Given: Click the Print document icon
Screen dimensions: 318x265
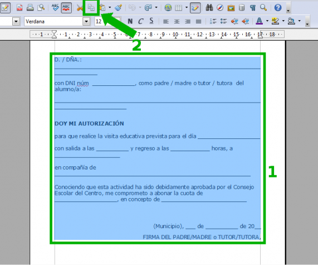Looking at the screenshot, I should point(30,8).
